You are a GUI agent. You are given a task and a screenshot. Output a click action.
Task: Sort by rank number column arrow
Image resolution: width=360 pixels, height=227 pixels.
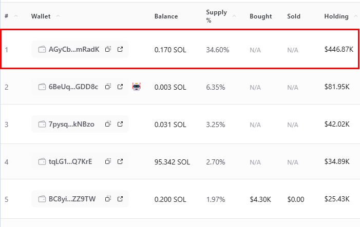click(x=16, y=16)
